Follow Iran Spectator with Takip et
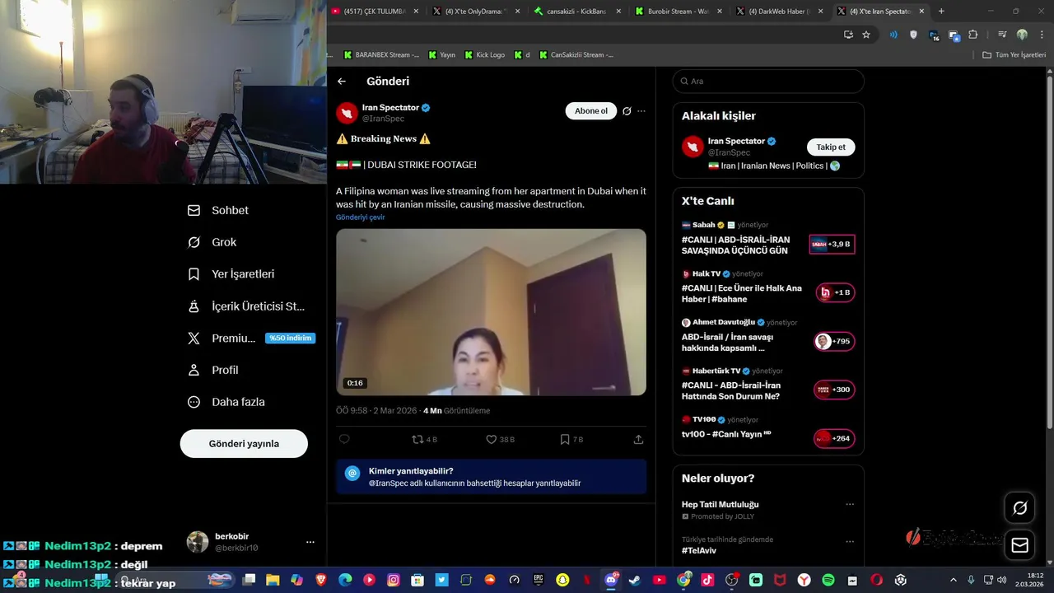This screenshot has height=593, width=1054. tap(831, 147)
